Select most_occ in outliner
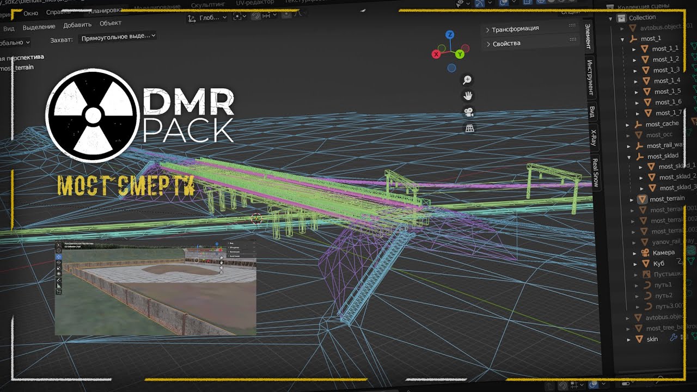This screenshot has width=697, height=392. click(x=659, y=135)
